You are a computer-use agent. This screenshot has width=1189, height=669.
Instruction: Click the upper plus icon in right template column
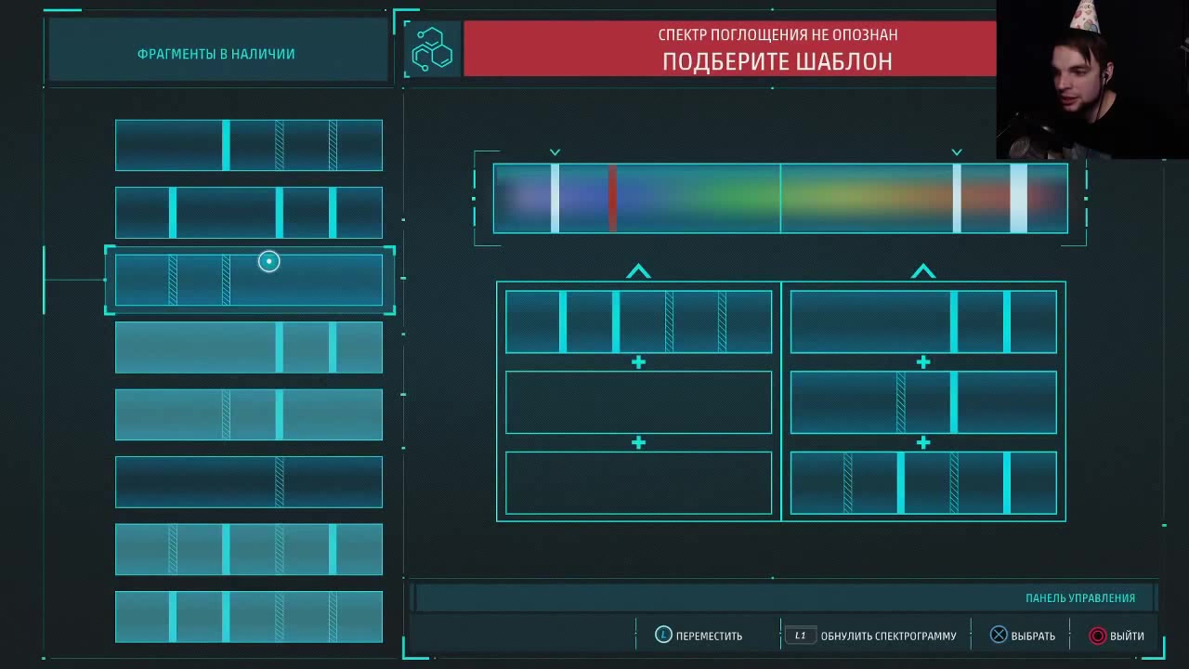click(x=922, y=362)
